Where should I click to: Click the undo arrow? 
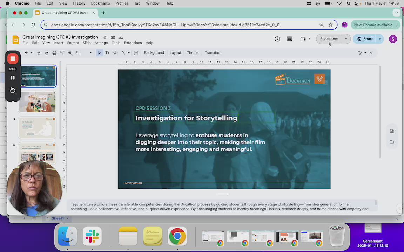click(x=39, y=53)
